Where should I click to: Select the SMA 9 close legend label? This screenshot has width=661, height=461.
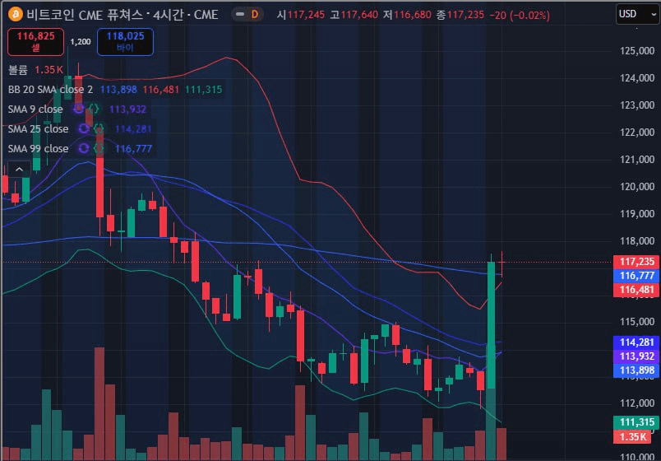tap(35, 109)
